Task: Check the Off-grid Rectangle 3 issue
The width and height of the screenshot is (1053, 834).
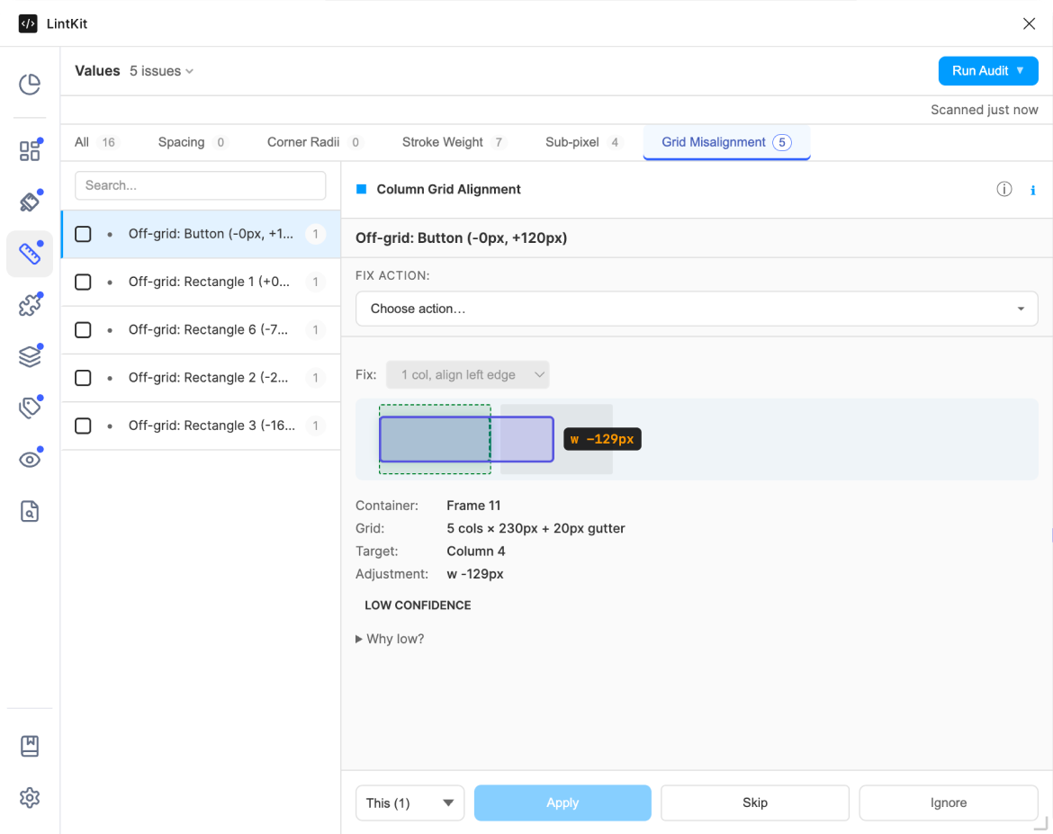Action: (x=83, y=425)
